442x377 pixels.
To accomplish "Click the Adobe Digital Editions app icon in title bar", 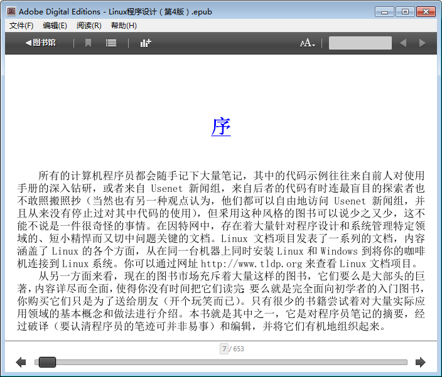I will [x=11, y=11].
